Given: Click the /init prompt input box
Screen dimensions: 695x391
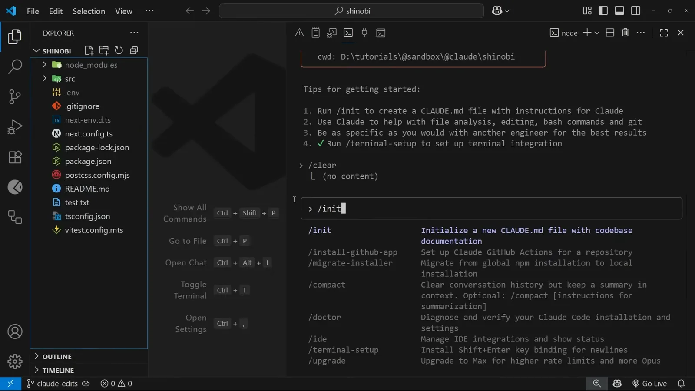Looking at the screenshot, I should [491, 209].
